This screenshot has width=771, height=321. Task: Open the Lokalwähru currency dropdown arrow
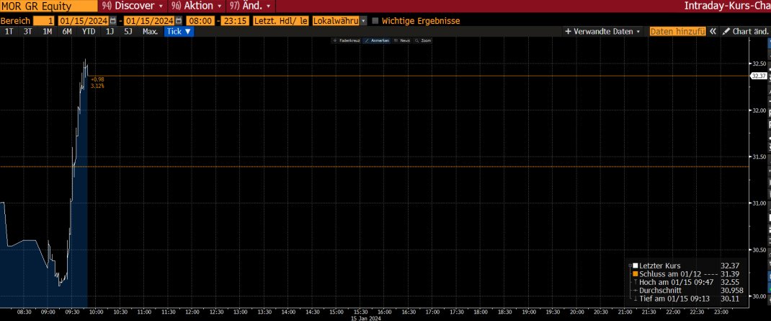pyautogui.click(x=363, y=21)
